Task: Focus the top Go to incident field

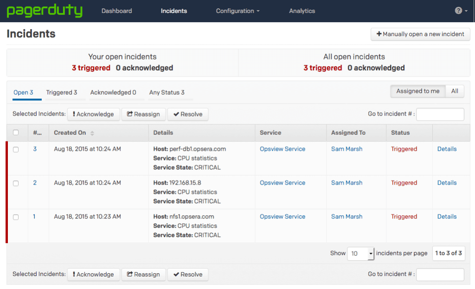Action: (440, 114)
